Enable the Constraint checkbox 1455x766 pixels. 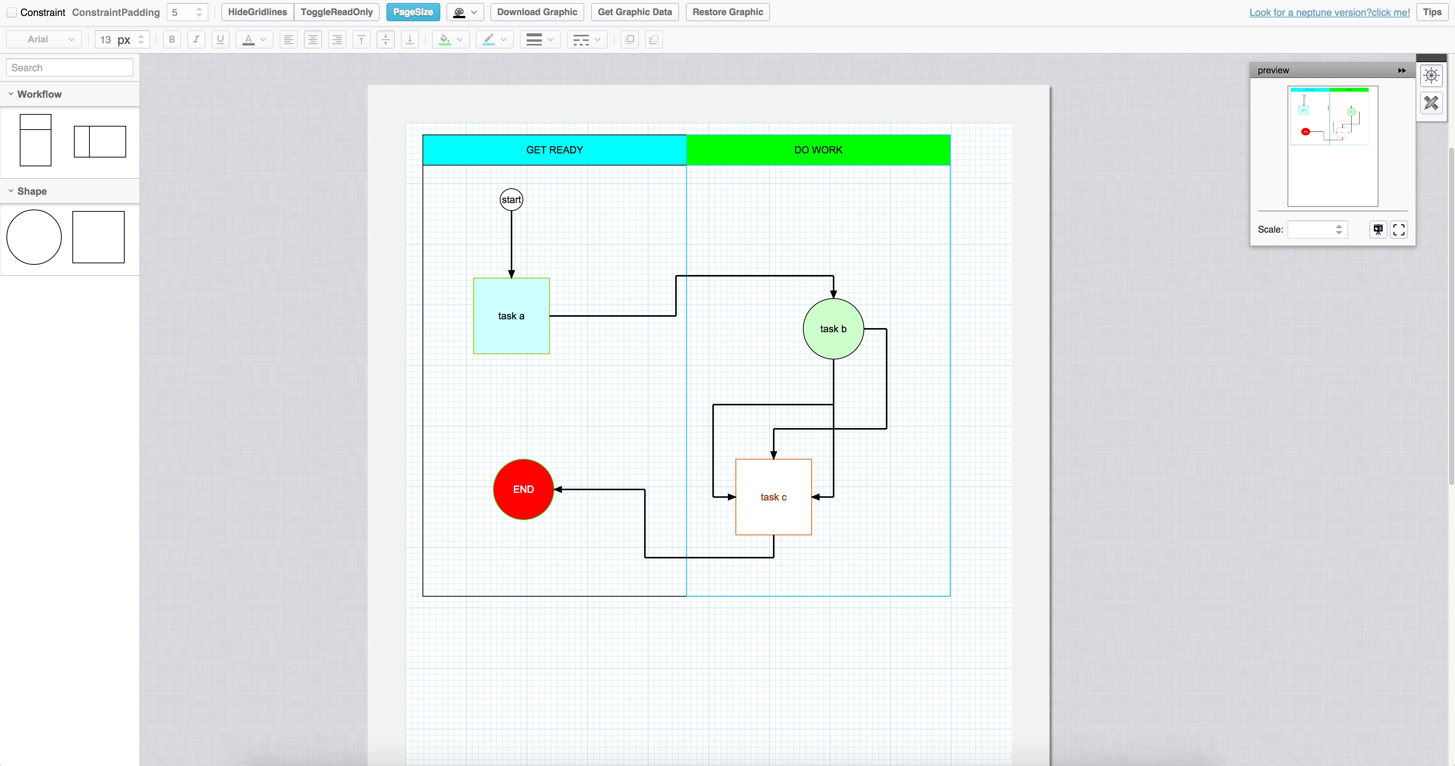coord(11,13)
